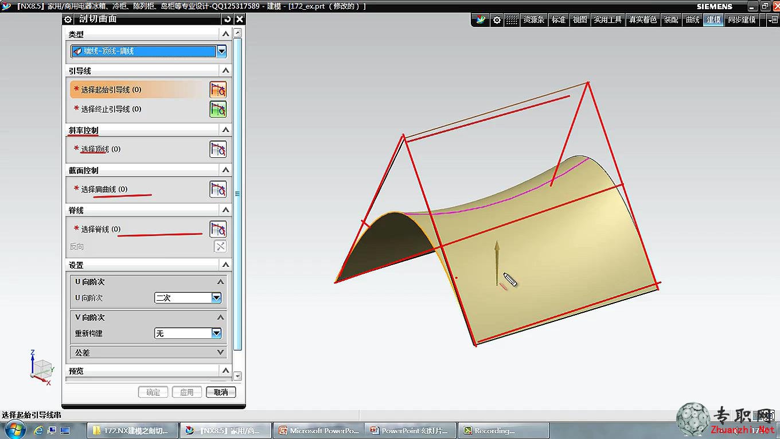Collapse the 截面控制 section
The width and height of the screenshot is (780, 439).
click(x=225, y=170)
